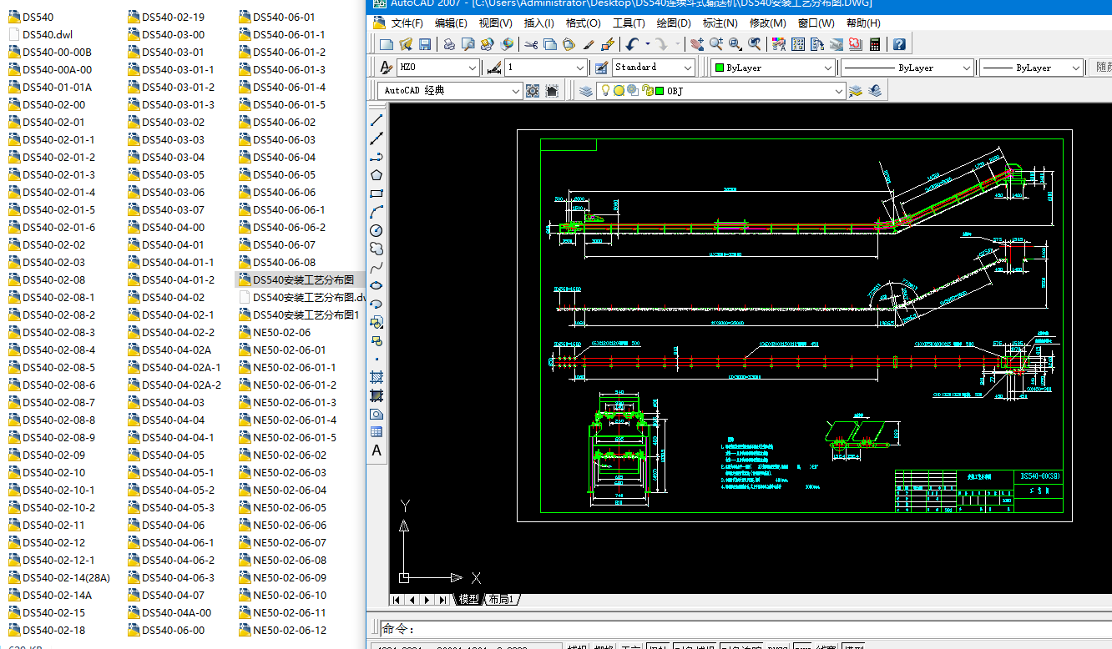
Task: Toggle OBJ layer lightbulb on/off
Action: (606, 91)
